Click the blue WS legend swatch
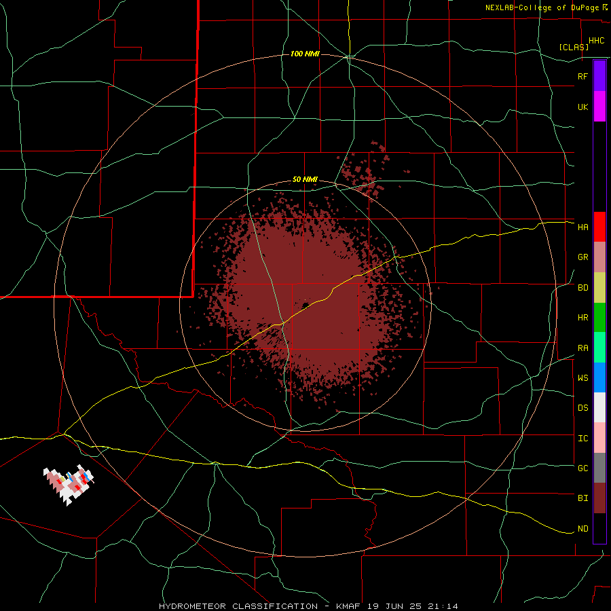This screenshot has height=611, width=611. tap(599, 377)
